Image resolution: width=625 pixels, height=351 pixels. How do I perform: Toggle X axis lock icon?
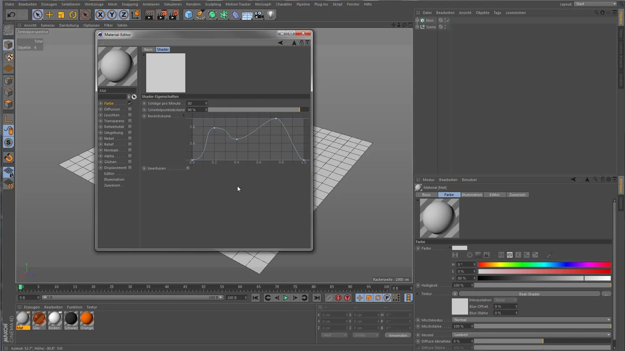coord(100,15)
